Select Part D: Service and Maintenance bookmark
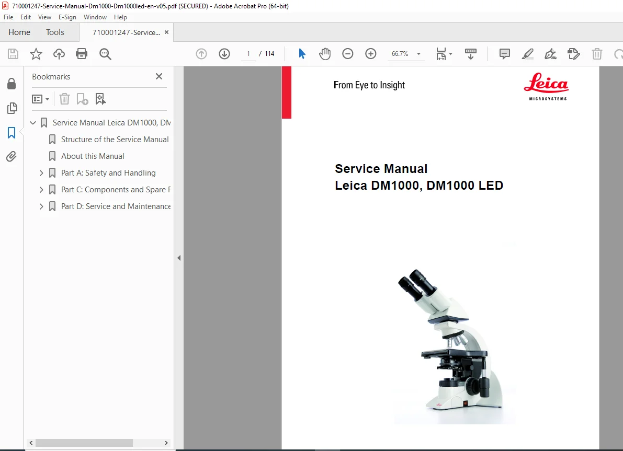Image resolution: width=623 pixels, height=451 pixels. pos(116,206)
